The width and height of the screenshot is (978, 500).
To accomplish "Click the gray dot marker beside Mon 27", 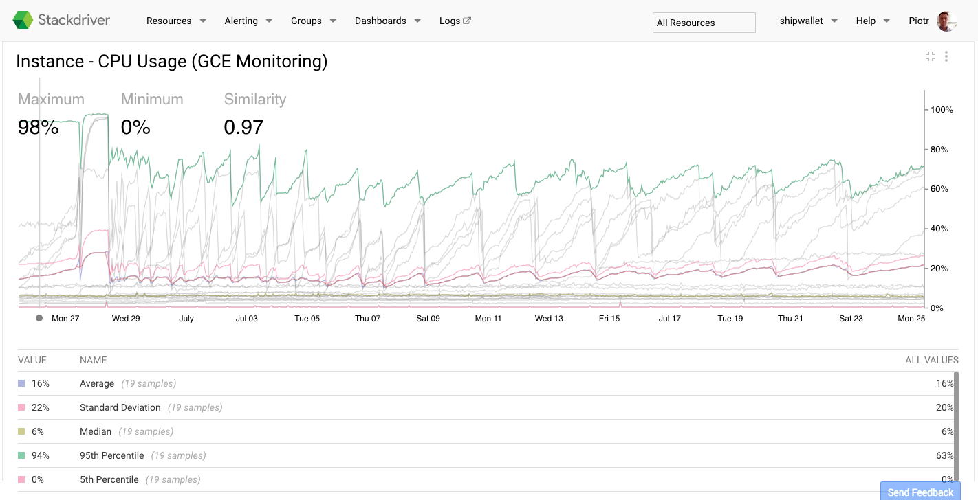I will (x=39, y=319).
